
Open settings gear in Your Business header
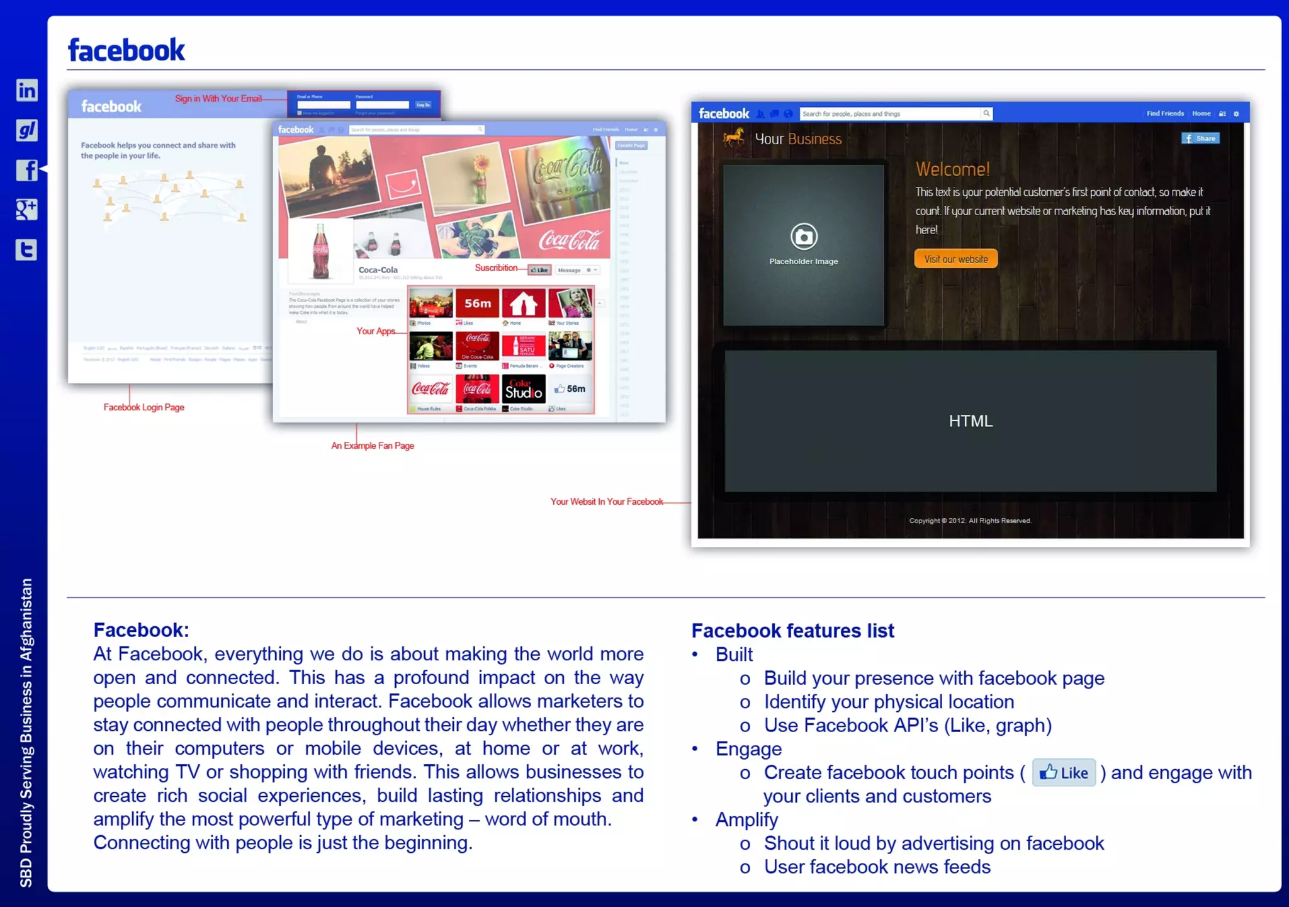[1236, 114]
